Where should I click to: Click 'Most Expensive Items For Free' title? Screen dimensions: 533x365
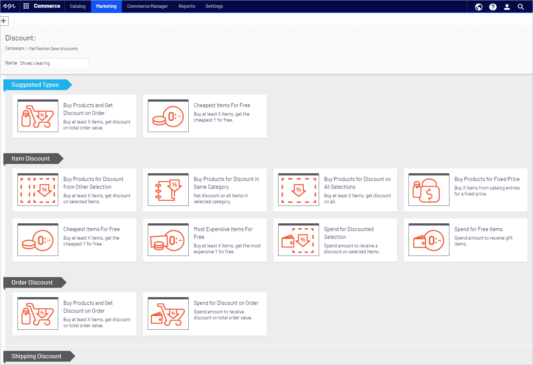click(x=223, y=233)
